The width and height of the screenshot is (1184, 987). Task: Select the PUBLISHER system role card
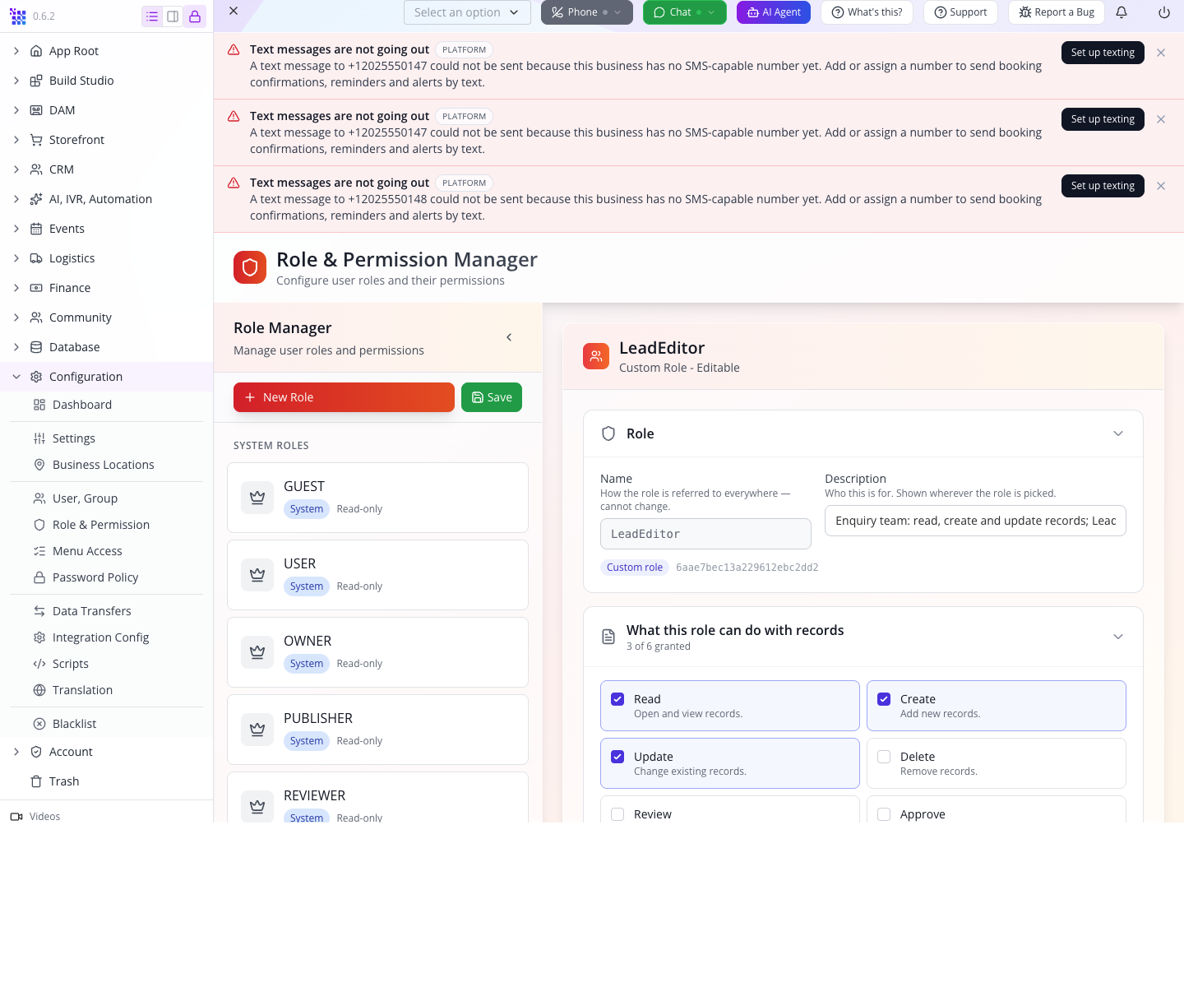click(x=377, y=730)
